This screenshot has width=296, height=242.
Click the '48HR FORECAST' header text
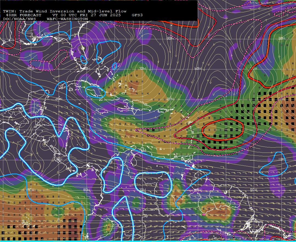[x=23, y=15]
